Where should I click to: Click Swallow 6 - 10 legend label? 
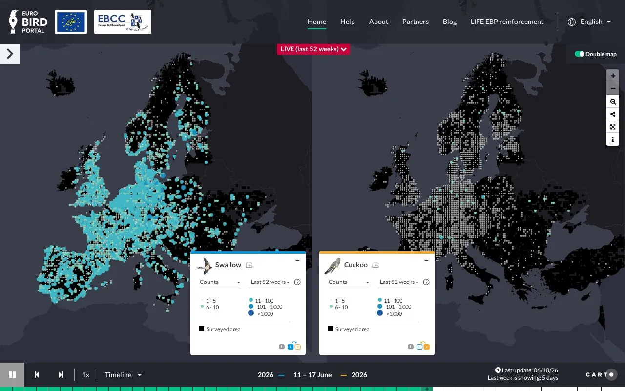coord(212,307)
